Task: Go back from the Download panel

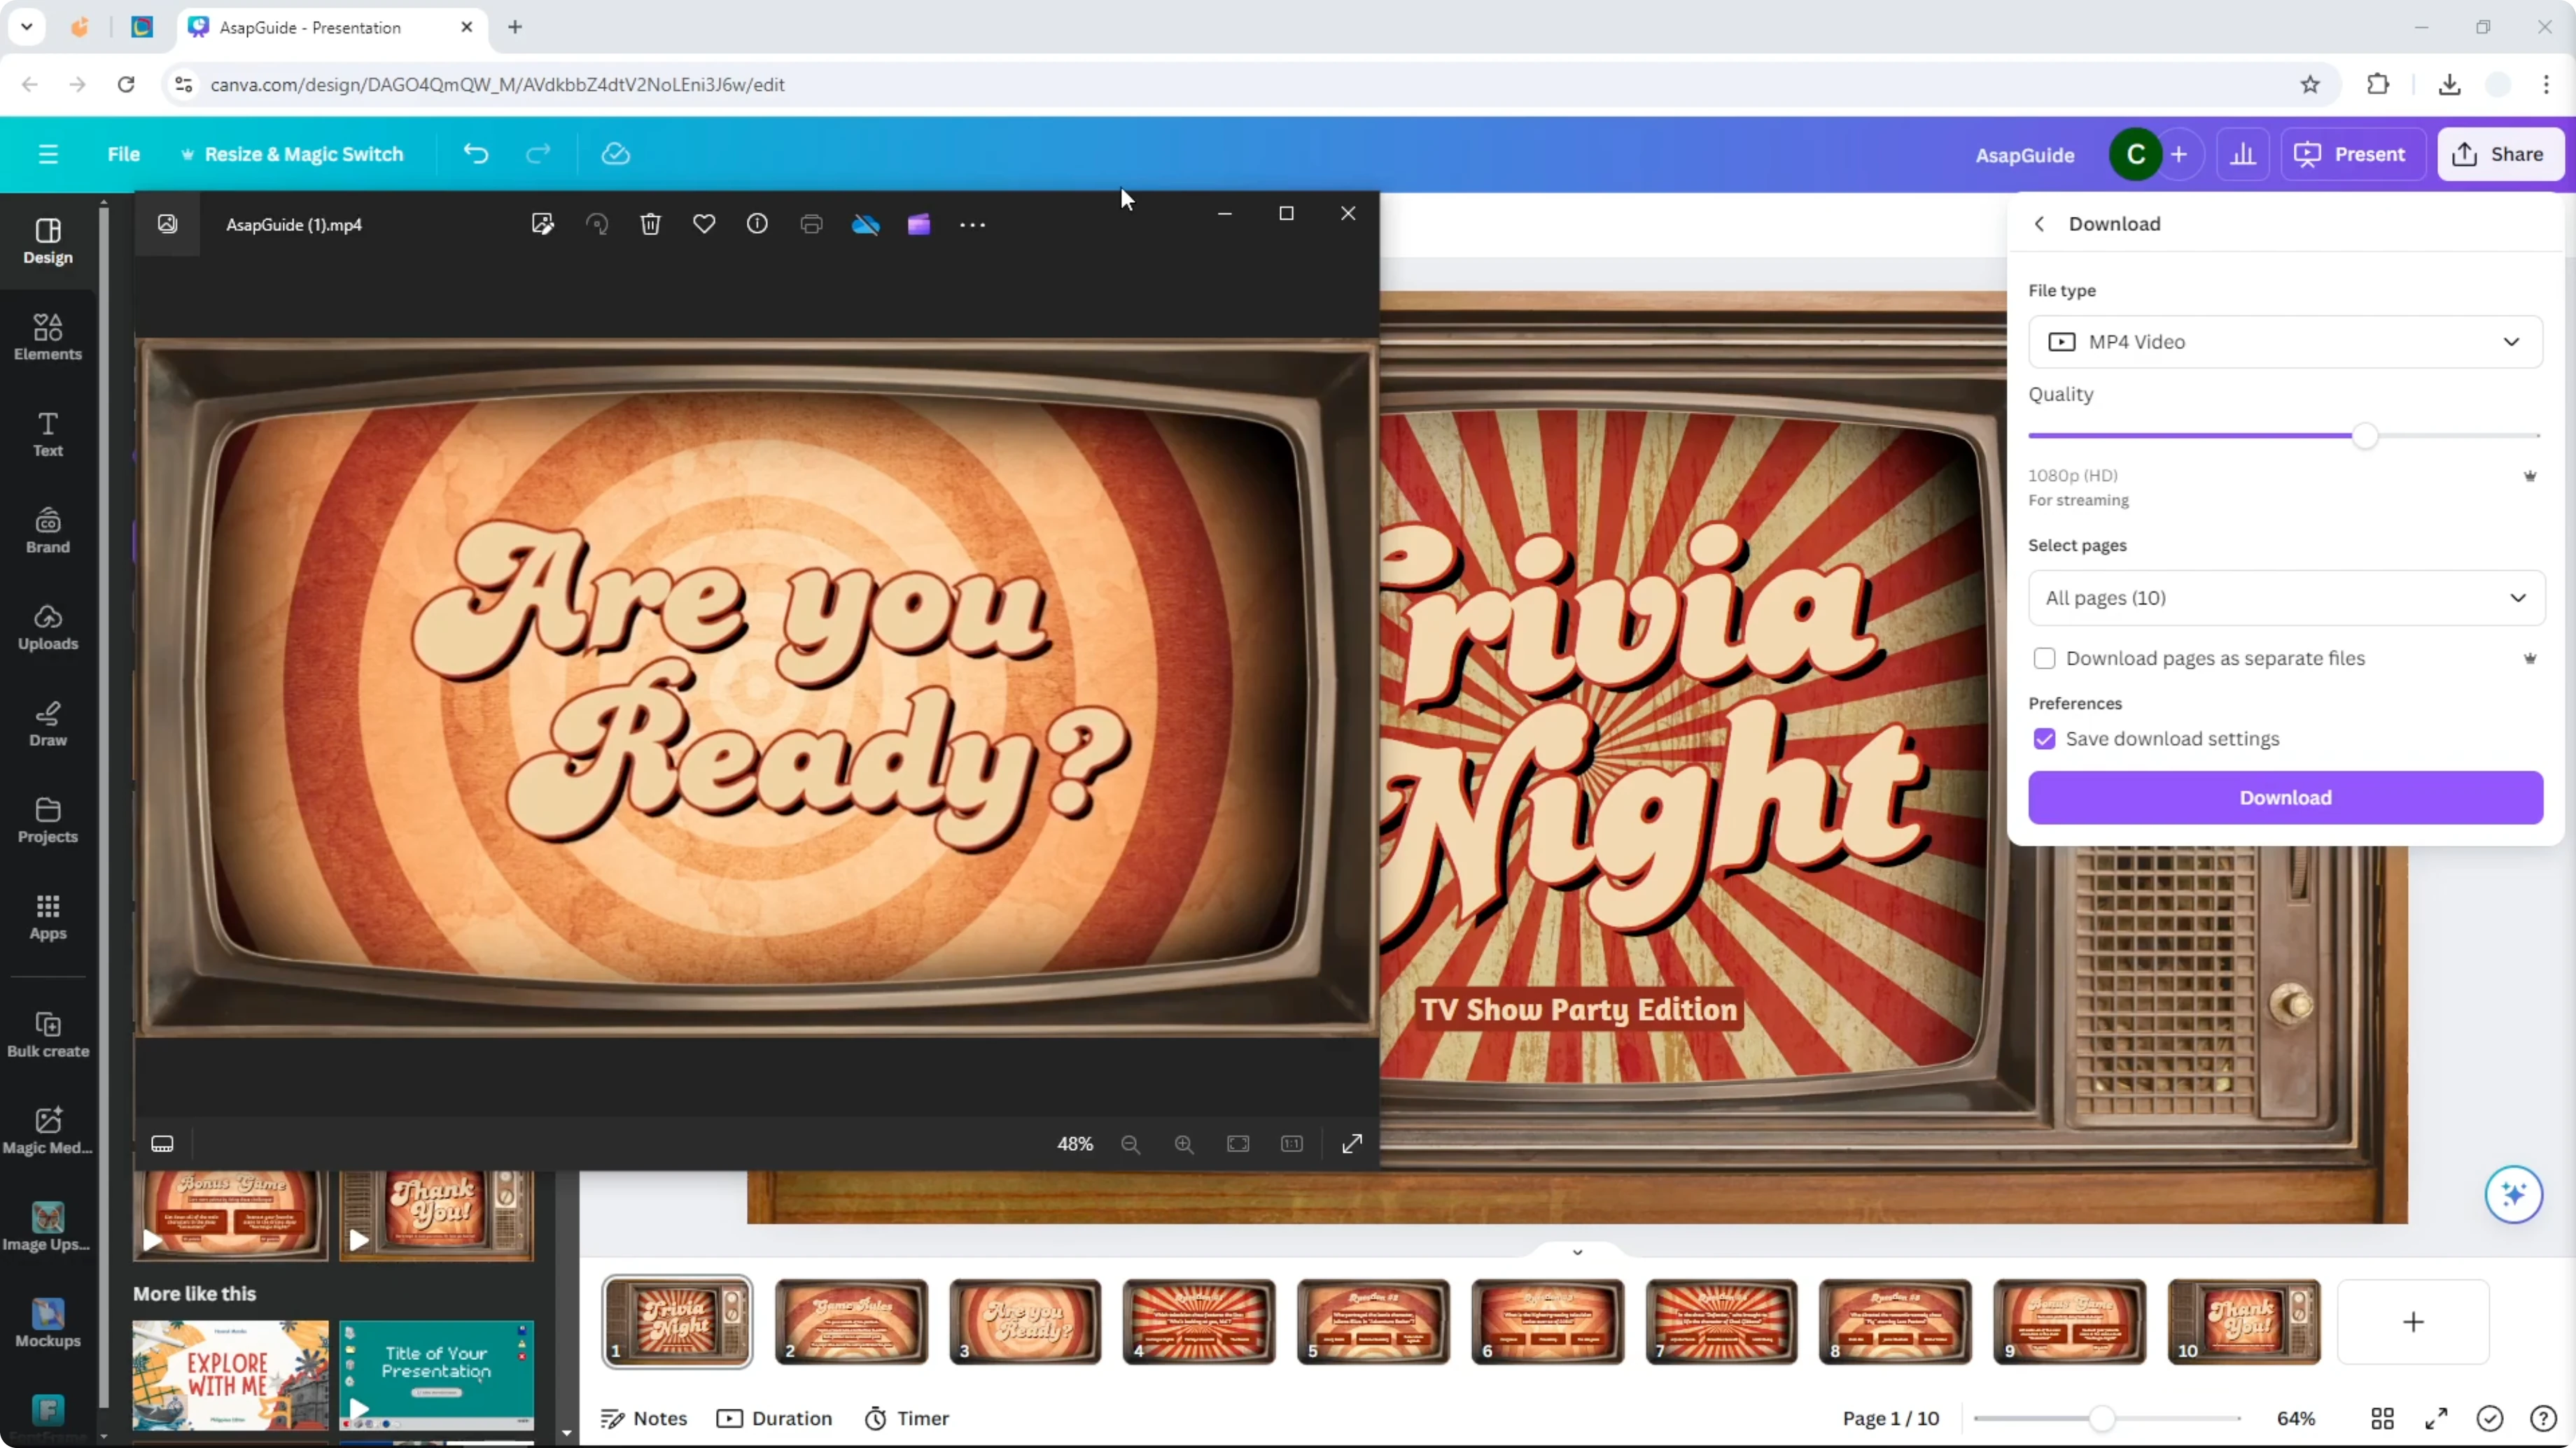Action: point(2040,224)
